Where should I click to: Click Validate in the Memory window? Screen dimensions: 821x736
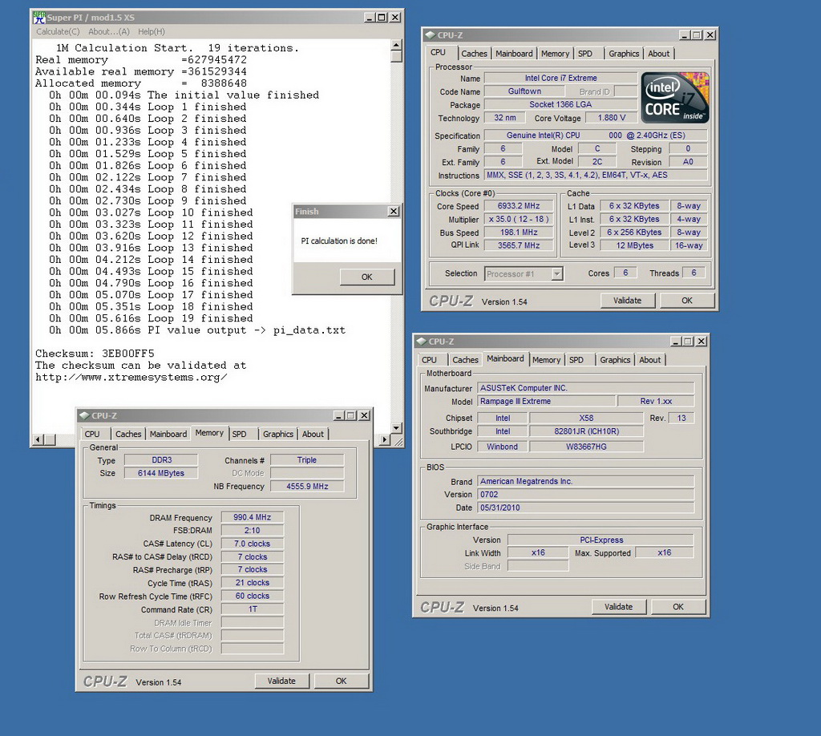pos(281,681)
